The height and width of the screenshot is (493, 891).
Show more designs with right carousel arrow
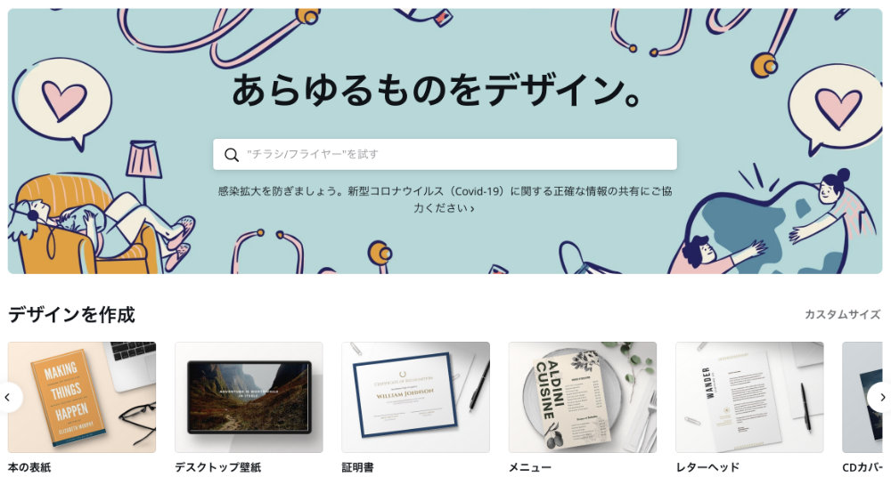pos(881,398)
